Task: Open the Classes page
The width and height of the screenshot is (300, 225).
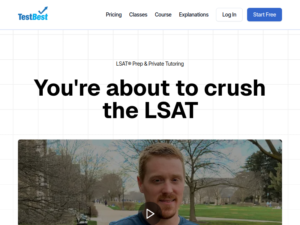Action: pos(138,15)
